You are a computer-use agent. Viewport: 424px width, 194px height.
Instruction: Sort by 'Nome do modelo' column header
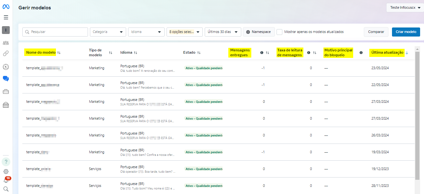(x=41, y=52)
